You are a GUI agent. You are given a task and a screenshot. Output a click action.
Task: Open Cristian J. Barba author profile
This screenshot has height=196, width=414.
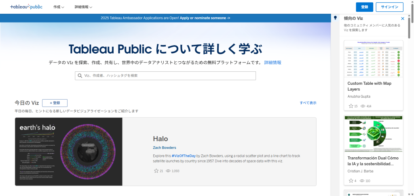point(359,171)
